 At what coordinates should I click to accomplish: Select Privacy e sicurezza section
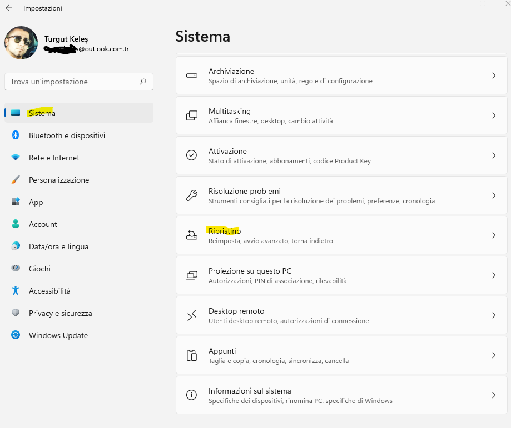click(x=60, y=313)
